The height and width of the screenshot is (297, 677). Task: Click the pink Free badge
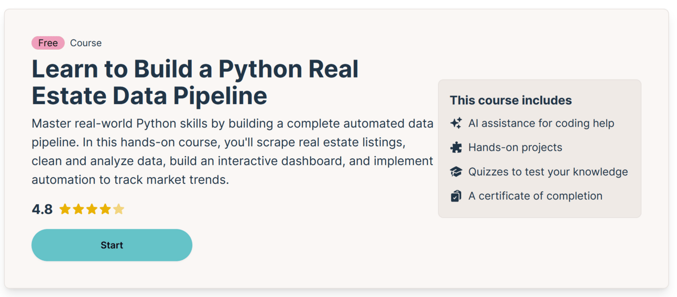click(48, 43)
